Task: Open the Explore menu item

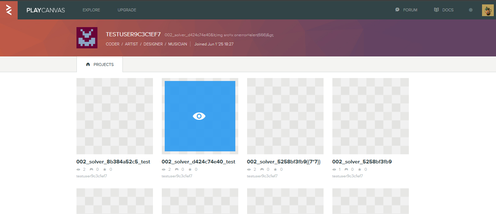Action: pyautogui.click(x=91, y=10)
